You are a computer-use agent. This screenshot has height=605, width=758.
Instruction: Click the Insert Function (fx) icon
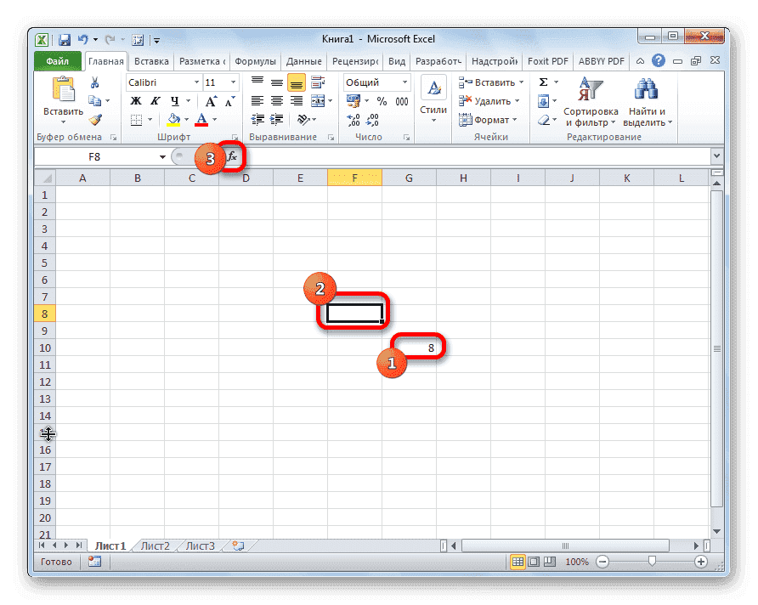[x=231, y=156]
